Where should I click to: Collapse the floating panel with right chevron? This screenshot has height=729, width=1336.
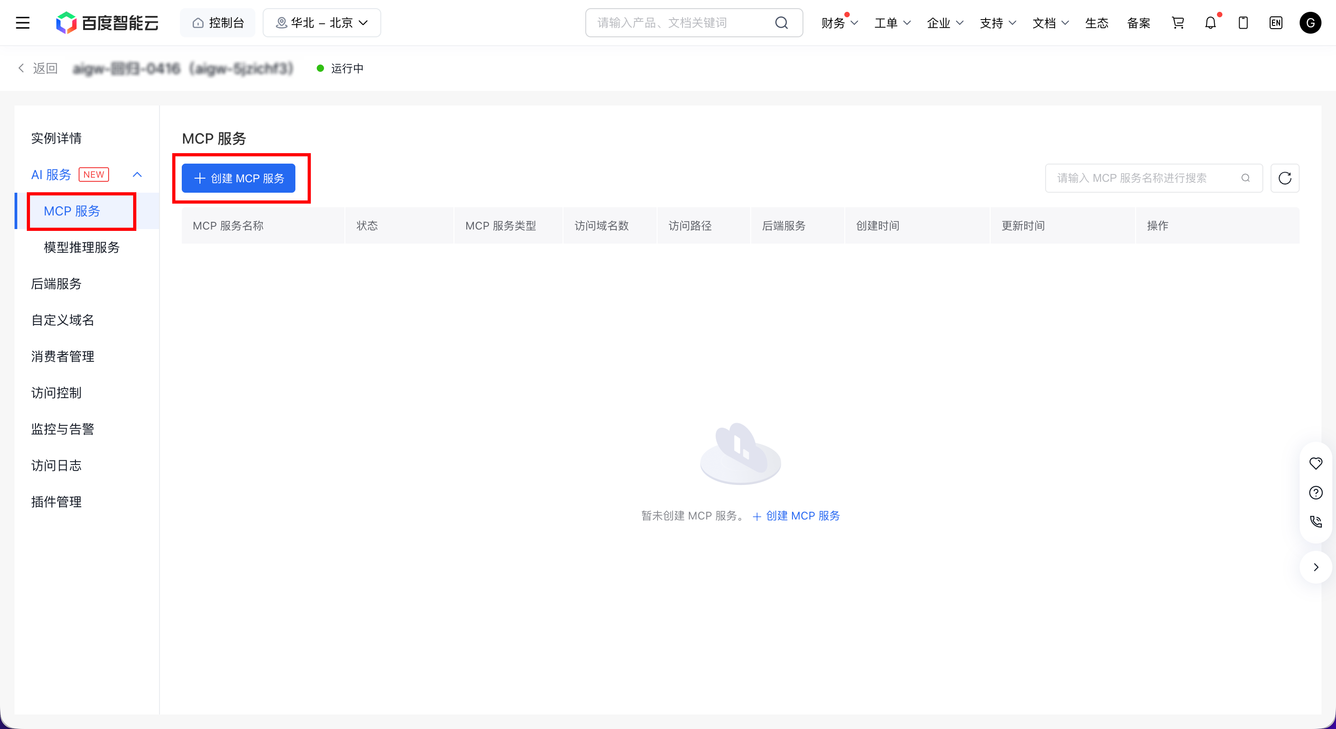(x=1316, y=567)
